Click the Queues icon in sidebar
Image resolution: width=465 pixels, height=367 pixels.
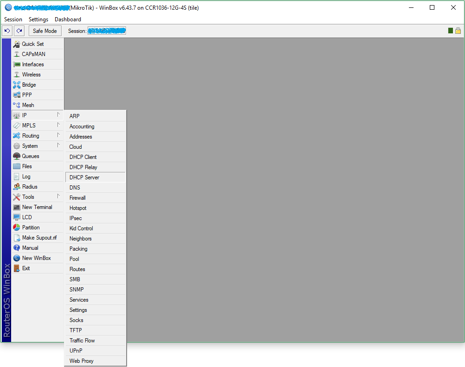[x=17, y=156]
